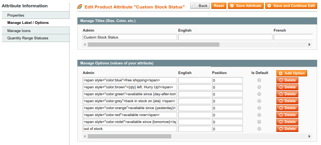Delete the 'available now' option
The height and width of the screenshot is (145, 321).
[x=287, y=115]
